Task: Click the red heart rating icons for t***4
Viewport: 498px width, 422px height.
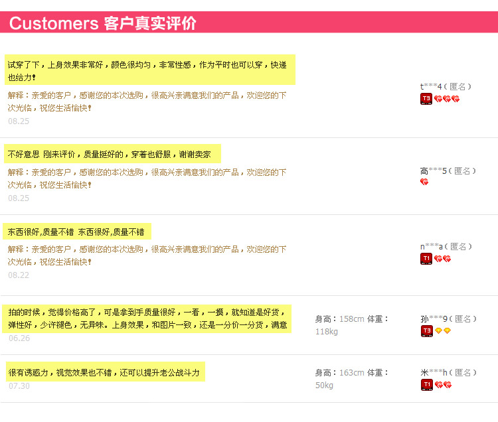Action: (x=447, y=99)
